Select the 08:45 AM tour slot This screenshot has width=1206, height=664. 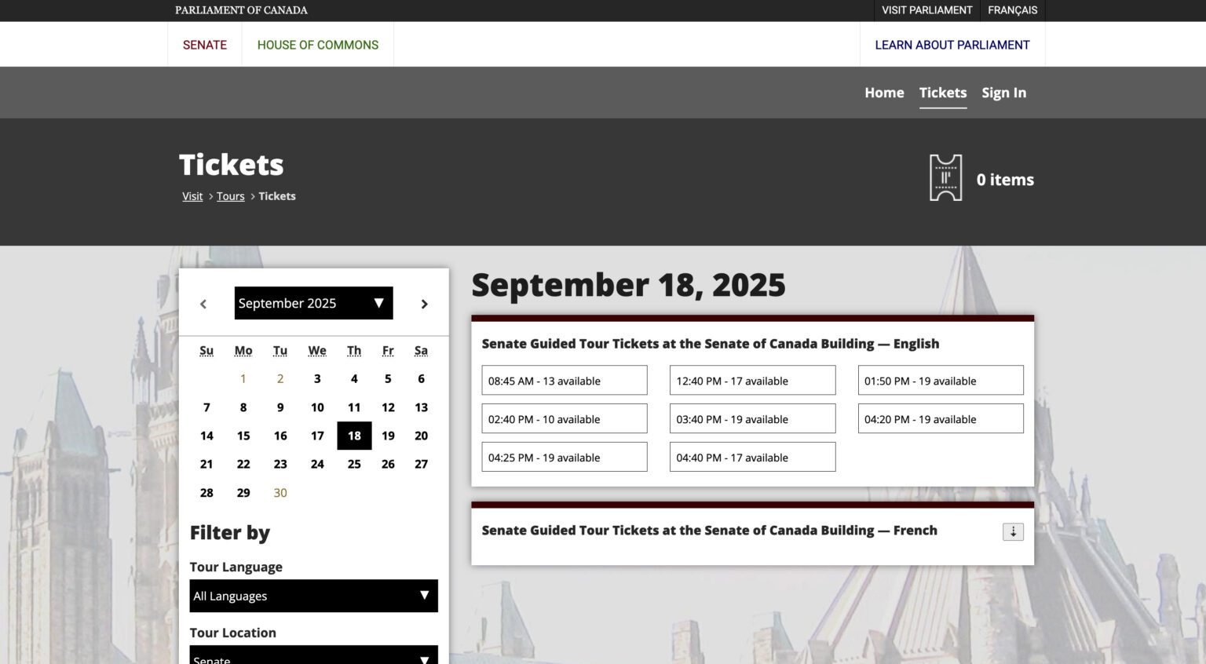[x=565, y=381]
